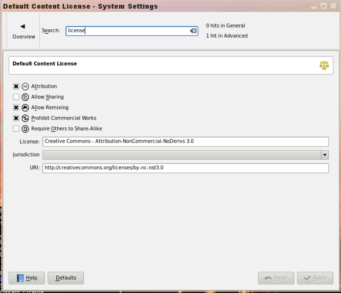Maximize the System Settings window
This screenshot has width=341, height=293.
[x=323, y=6]
